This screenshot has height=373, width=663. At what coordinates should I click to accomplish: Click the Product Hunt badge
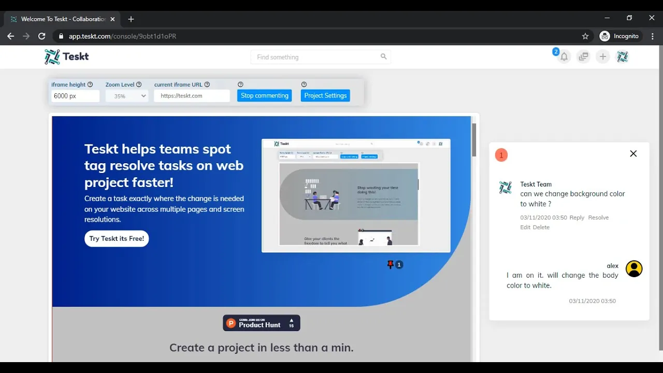coord(262,323)
